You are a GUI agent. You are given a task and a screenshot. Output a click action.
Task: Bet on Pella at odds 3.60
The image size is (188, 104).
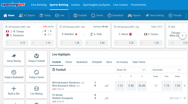point(96,43)
